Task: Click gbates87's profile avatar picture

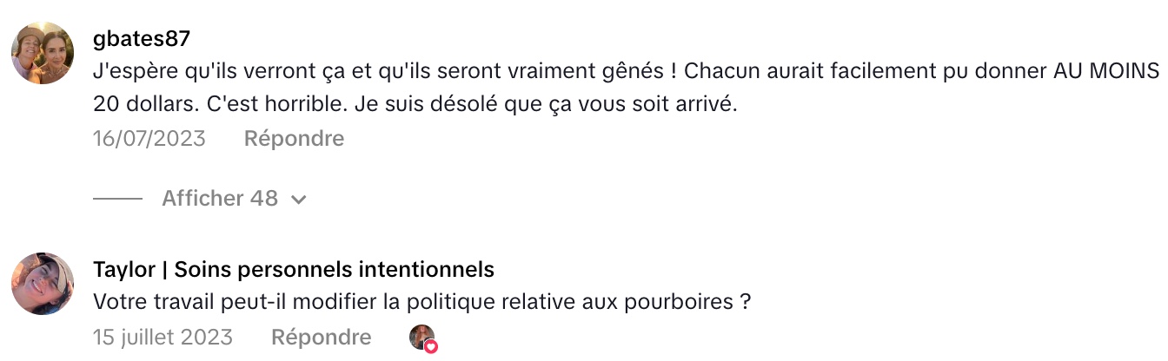Action: point(42,53)
